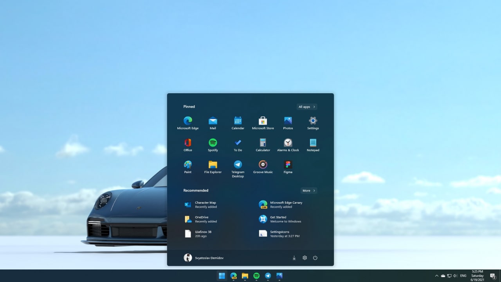Launch the pinned Notepad app
The height and width of the screenshot is (282, 501).
tap(313, 145)
